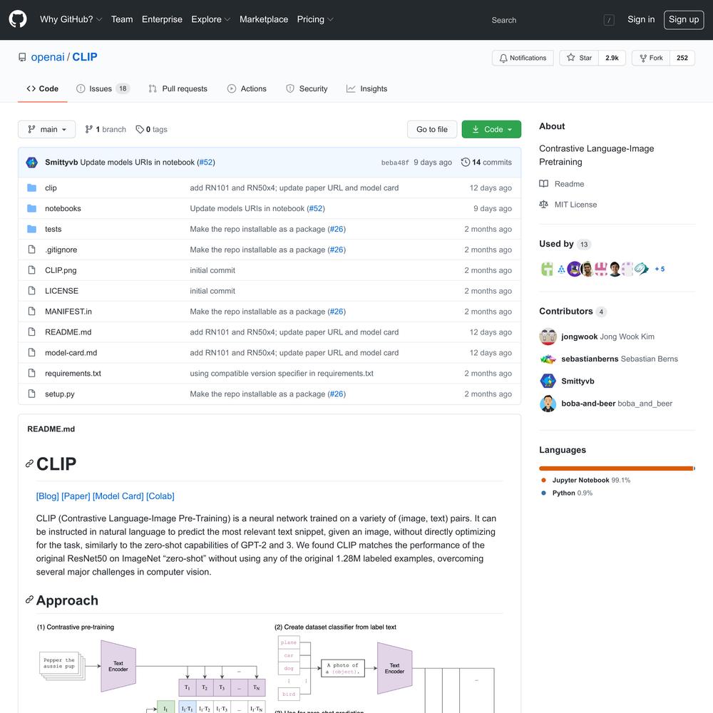
Task: Click the 252 fork count
Action: point(682,58)
